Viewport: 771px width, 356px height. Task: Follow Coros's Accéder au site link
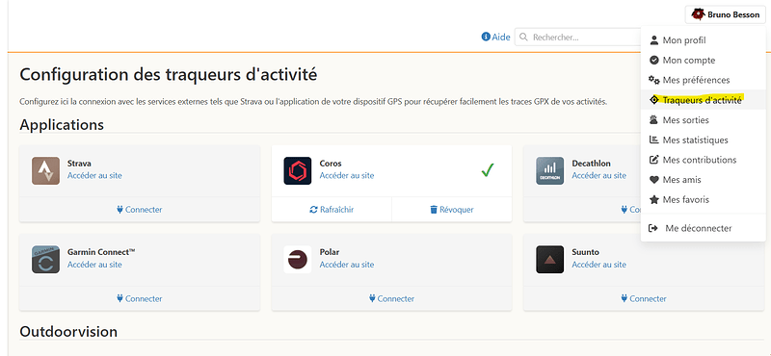tap(347, 175)
